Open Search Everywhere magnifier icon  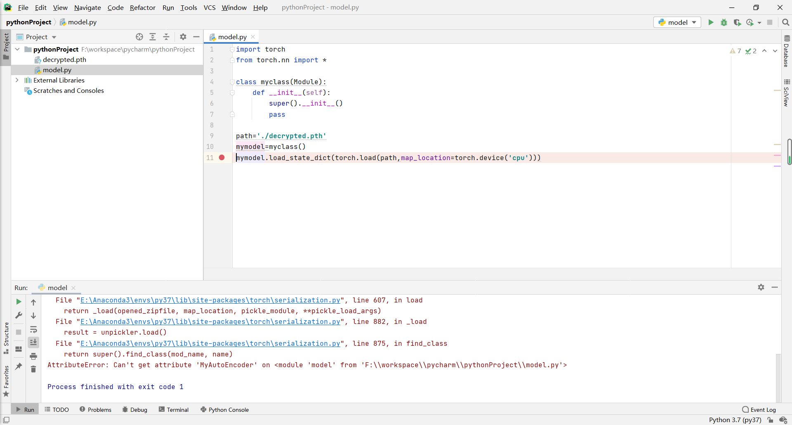(785, 22)
